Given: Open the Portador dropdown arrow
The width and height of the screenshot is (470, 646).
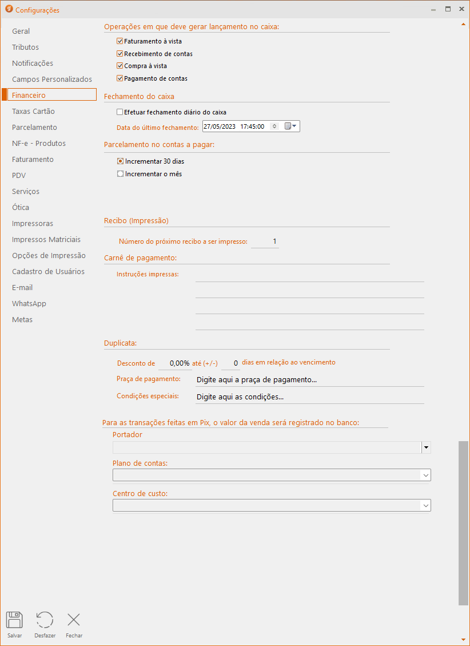Looking at the screenshot, I should pos(427,447).
